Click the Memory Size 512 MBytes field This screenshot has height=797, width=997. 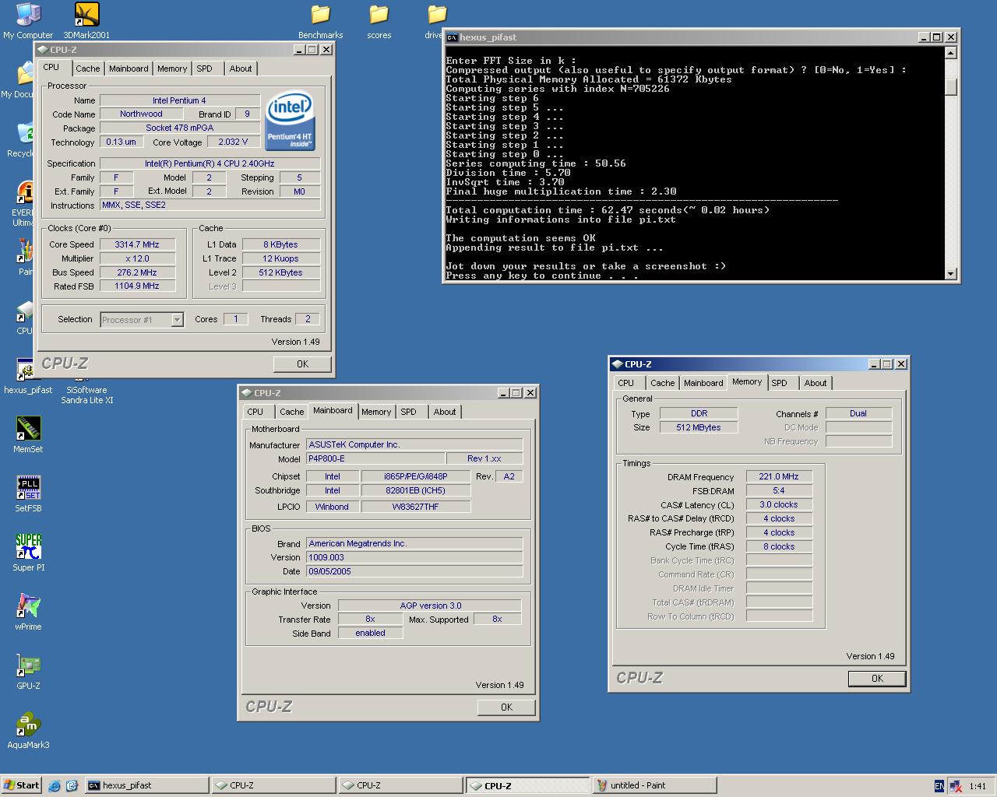click(x=699, y=427)
